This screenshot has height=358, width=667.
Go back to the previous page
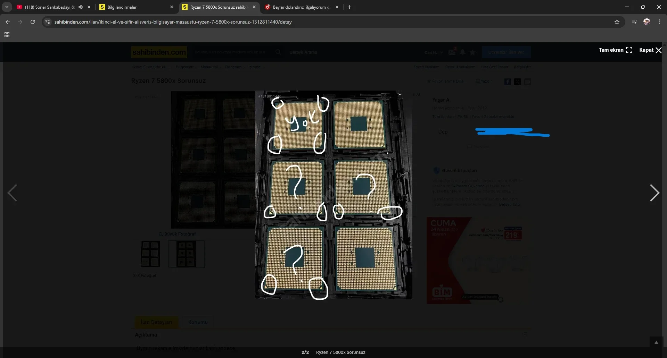pyautogui.click(x=8, y=22)
